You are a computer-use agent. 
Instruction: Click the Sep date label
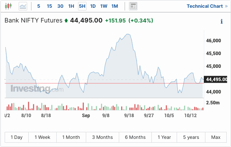(x=86, y=116)
